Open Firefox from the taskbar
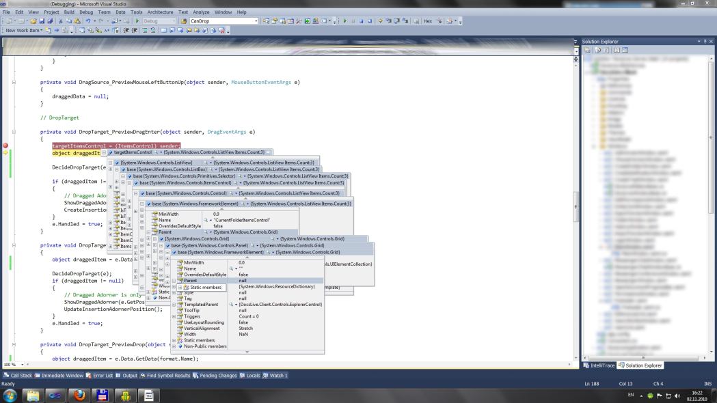This screenshot has height=403, width=717. pos(78,395)
